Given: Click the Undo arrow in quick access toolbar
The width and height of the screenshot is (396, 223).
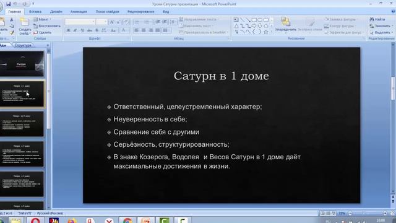Looking at the screenshot, I should tap(15, 4).
